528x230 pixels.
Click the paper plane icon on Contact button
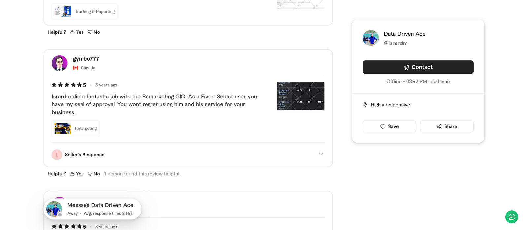coord(406,67)
